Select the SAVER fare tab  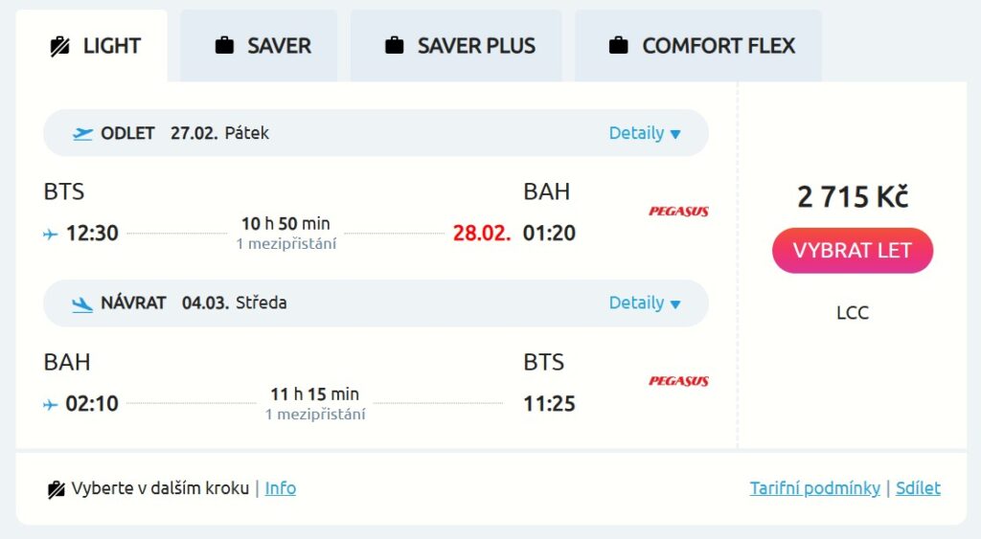pos(259,46)
